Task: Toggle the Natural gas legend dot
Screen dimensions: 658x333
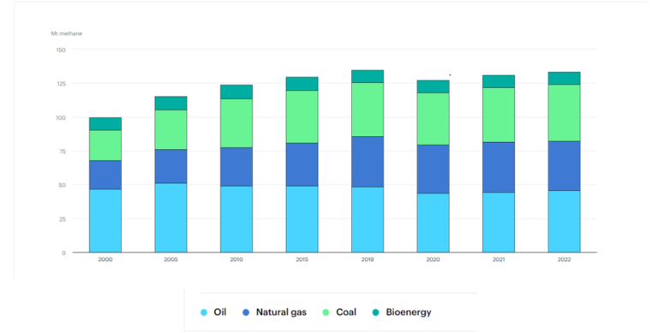Action: 247,312
